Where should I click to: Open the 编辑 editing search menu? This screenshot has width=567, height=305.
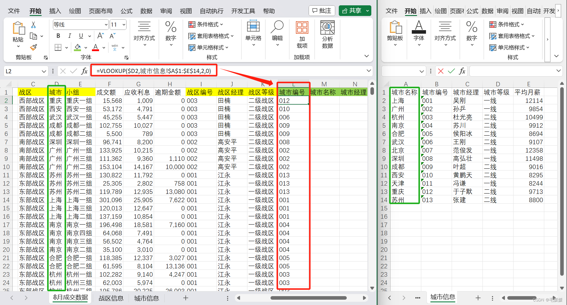point(277,33)
